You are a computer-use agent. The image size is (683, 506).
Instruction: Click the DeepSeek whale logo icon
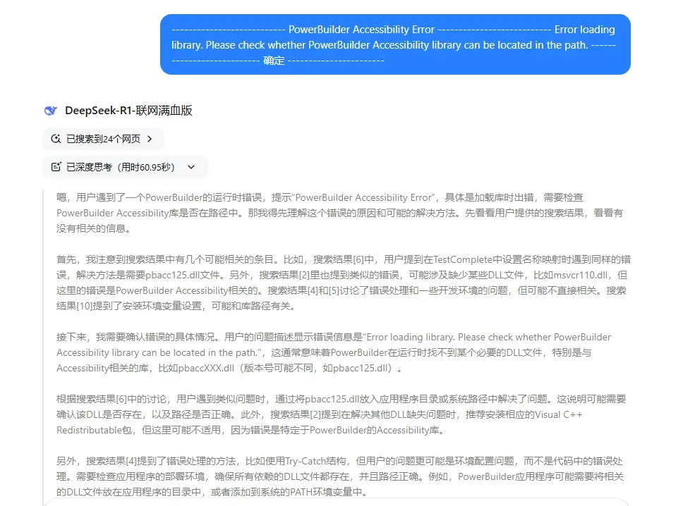pyautogui.click(x=50, y=111)
